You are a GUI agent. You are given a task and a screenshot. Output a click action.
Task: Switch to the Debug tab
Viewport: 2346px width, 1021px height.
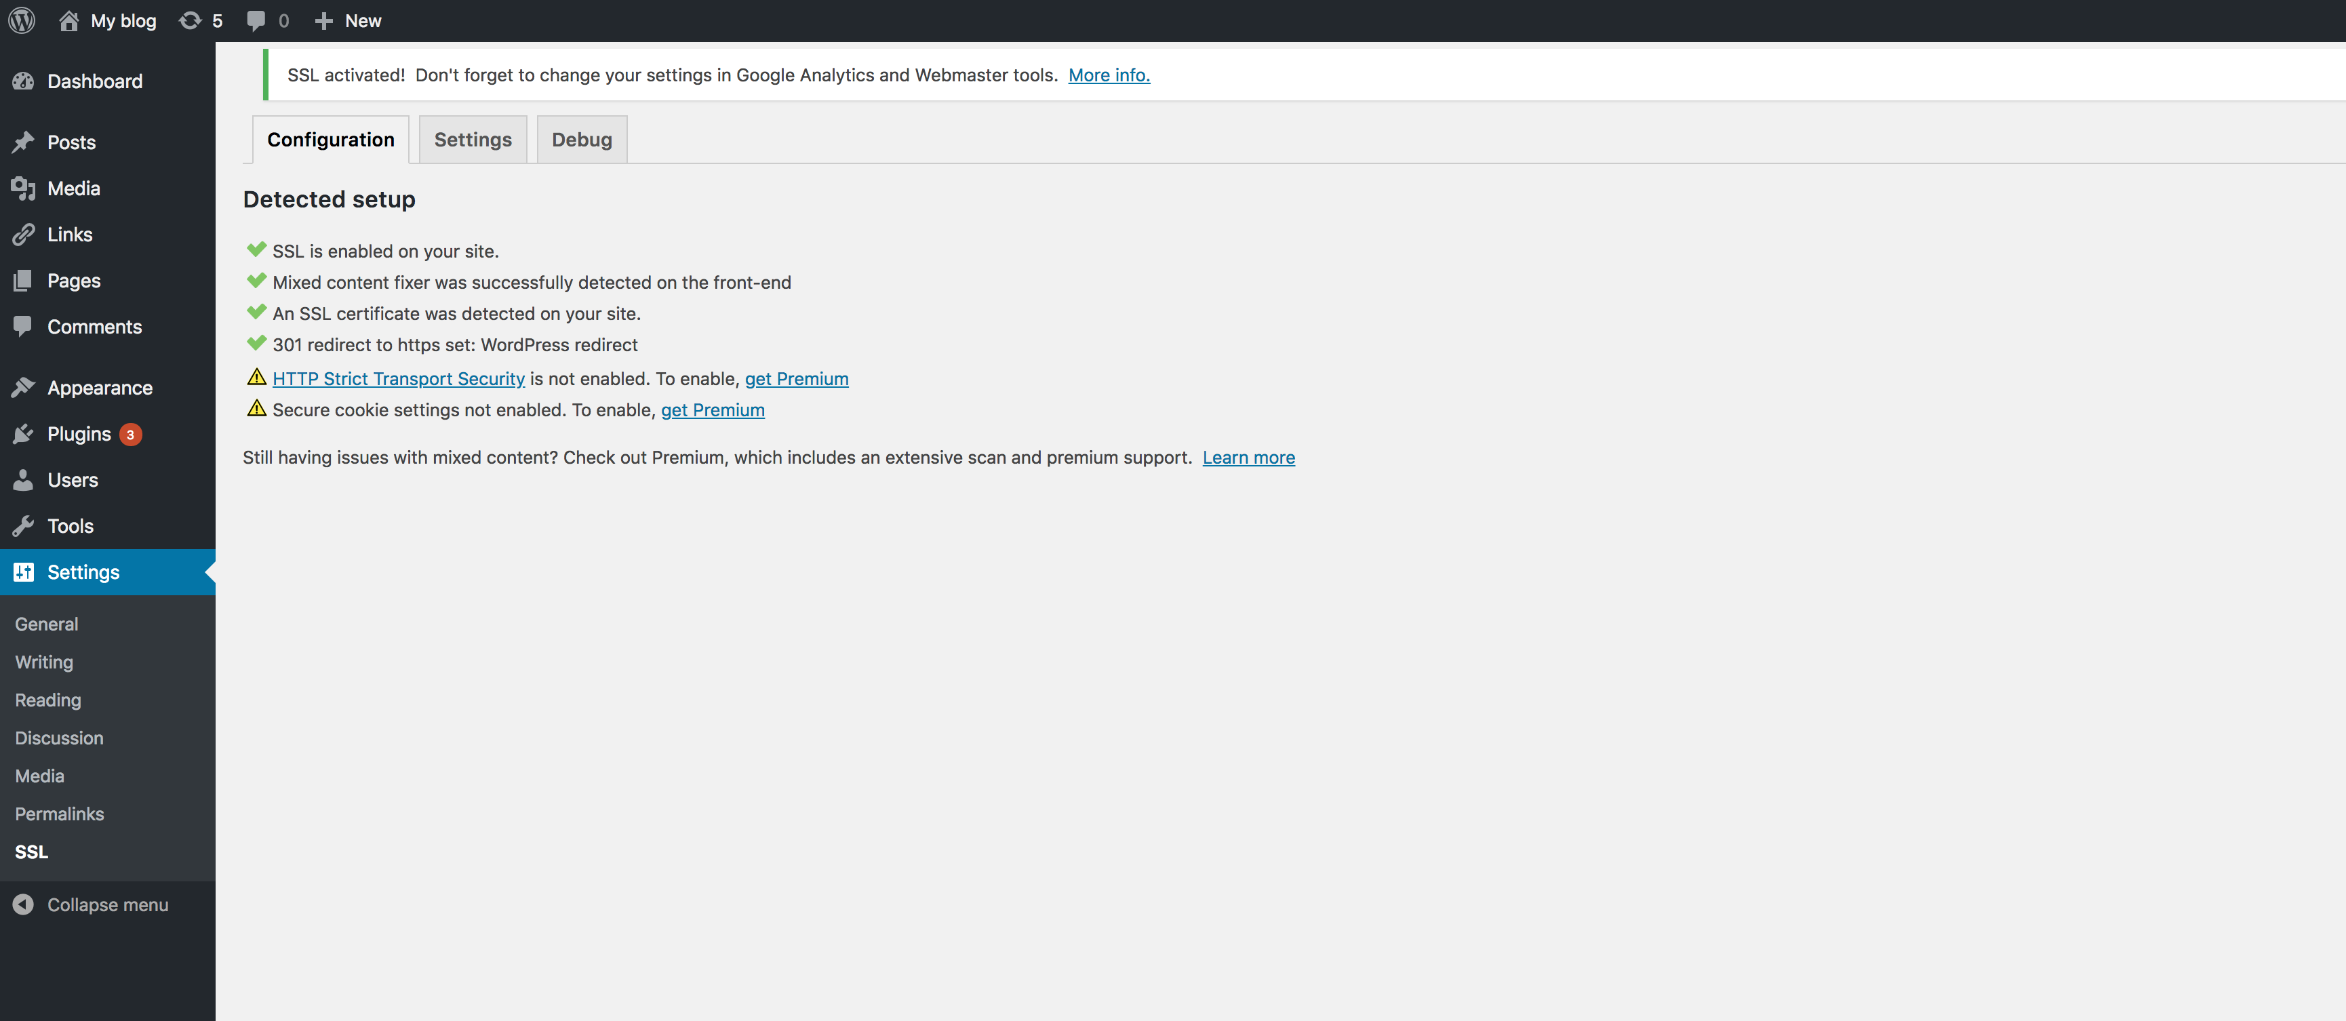coord(581,140)
